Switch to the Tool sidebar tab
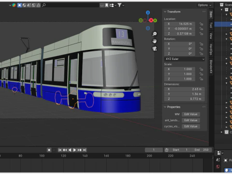This screenshot has height=174, width=232. (211, 25)
